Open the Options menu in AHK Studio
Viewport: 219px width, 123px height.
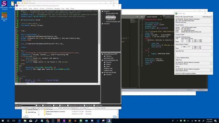[36, 9]
